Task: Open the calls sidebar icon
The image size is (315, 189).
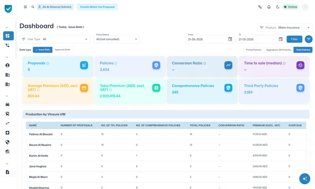Action: coord(7,45)
